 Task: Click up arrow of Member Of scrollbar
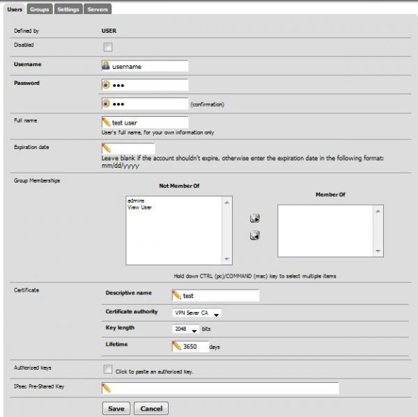pos(378,212)
